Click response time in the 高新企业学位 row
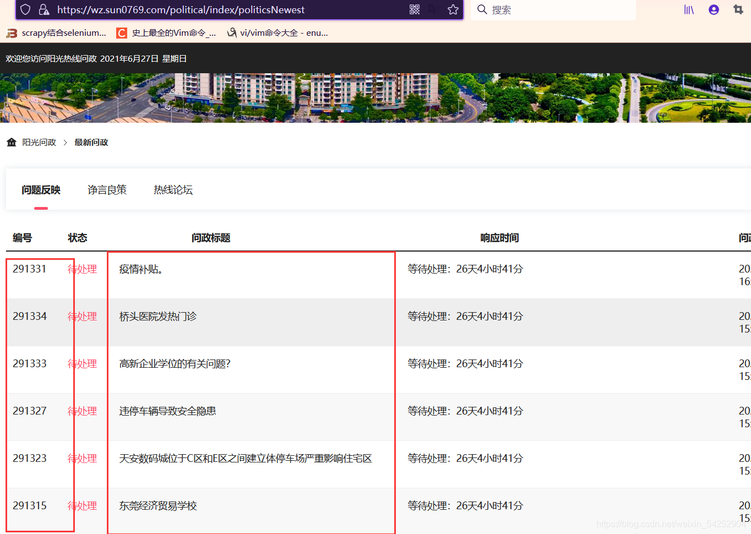This screenshot has height=534, width=751. [465, 364]
